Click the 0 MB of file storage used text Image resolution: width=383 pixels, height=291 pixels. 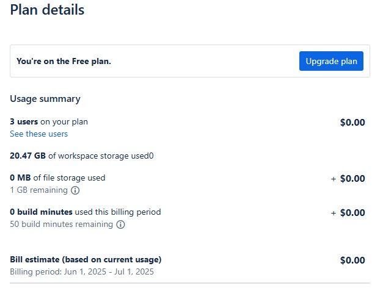point(57,178)
